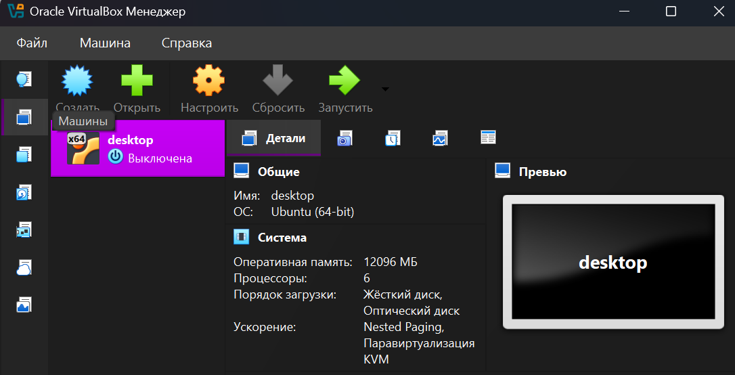Click the chip icon beside Система
Image resolution: width=735 pixels, height=375 pixels.
point(242,237)
